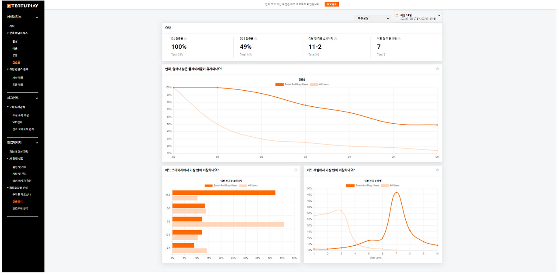Open info icon on level churn panel
This screenshot has height=275, width=559.
pos(438,170)
